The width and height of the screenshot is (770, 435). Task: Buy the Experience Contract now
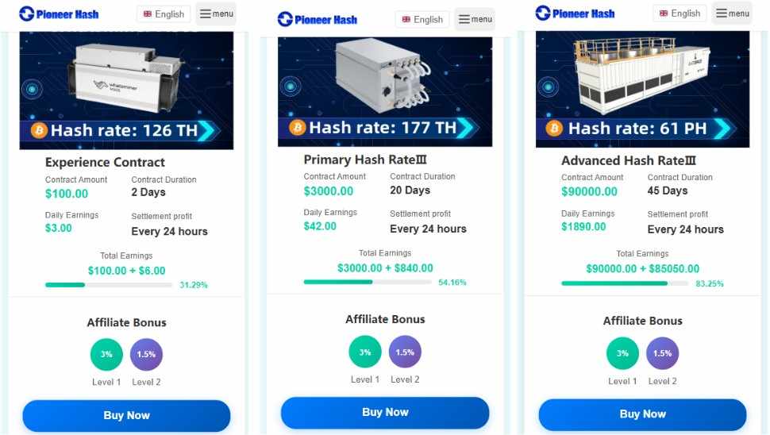[x=126, y=415]
